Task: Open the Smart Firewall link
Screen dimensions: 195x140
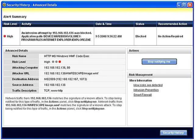Action: (x=143, y=95)
